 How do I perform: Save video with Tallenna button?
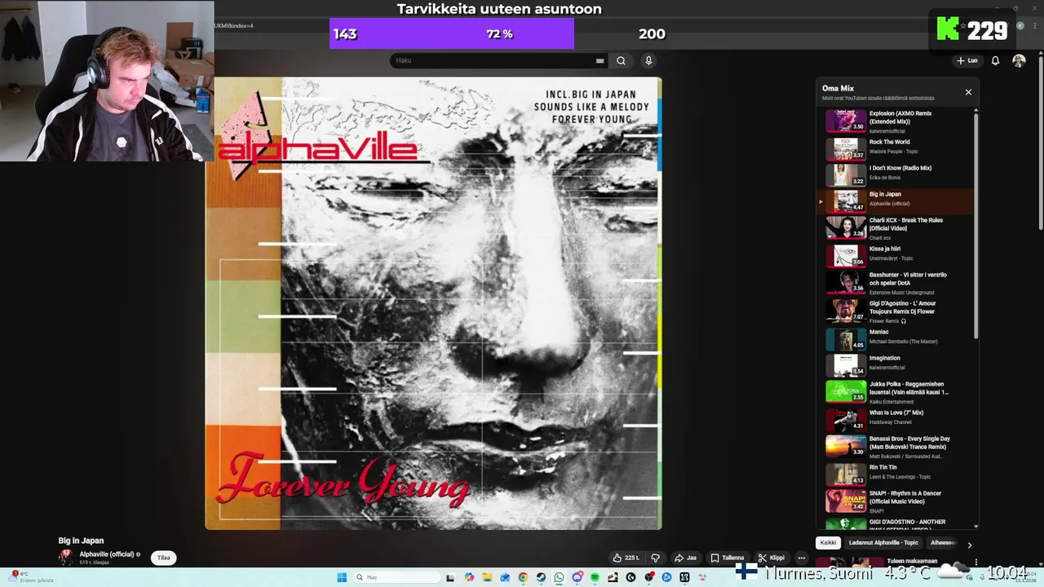[x=727, y=558]
